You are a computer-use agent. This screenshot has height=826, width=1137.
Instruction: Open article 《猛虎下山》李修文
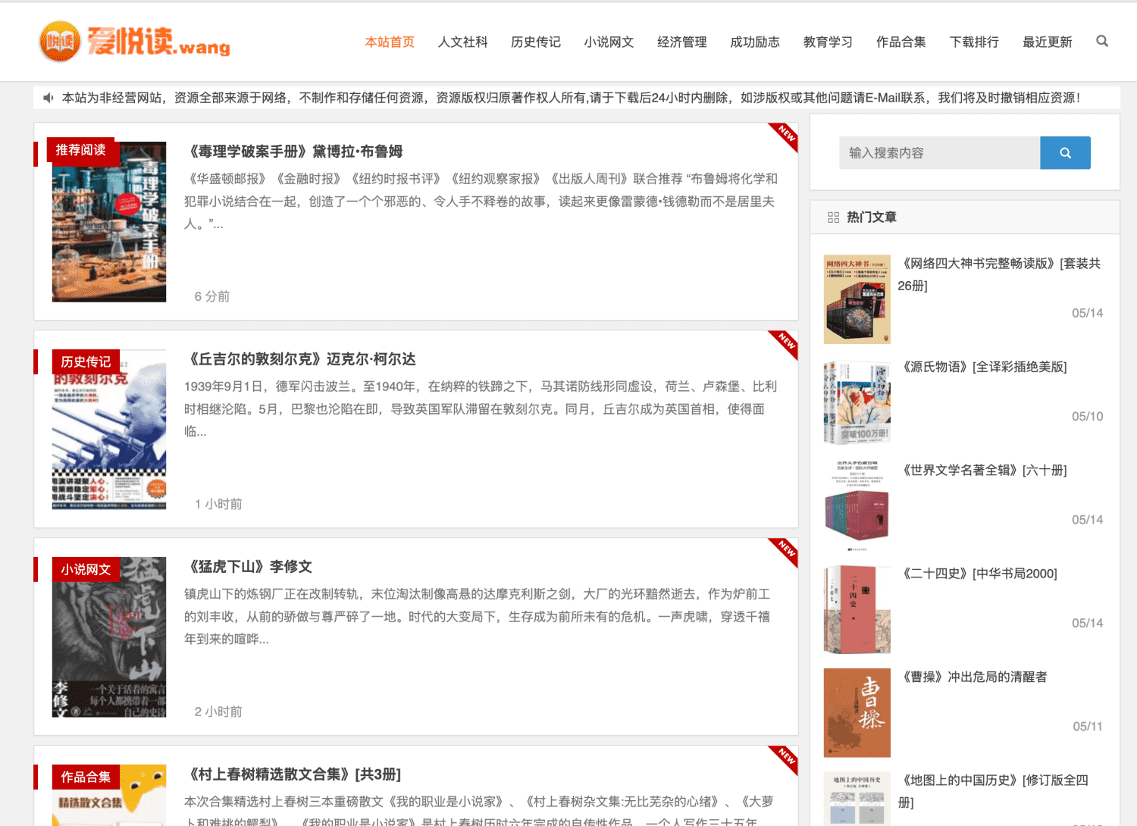249,567
